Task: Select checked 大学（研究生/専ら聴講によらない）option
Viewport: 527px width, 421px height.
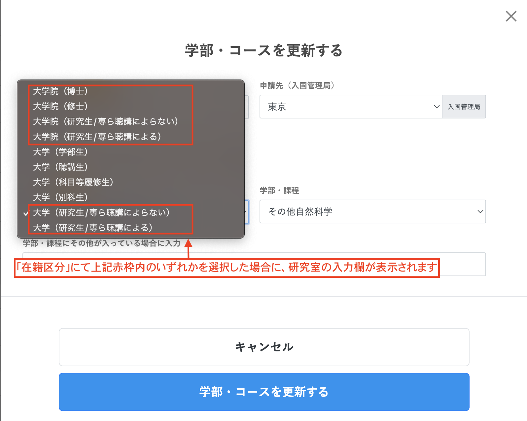Action: point(130,212)
